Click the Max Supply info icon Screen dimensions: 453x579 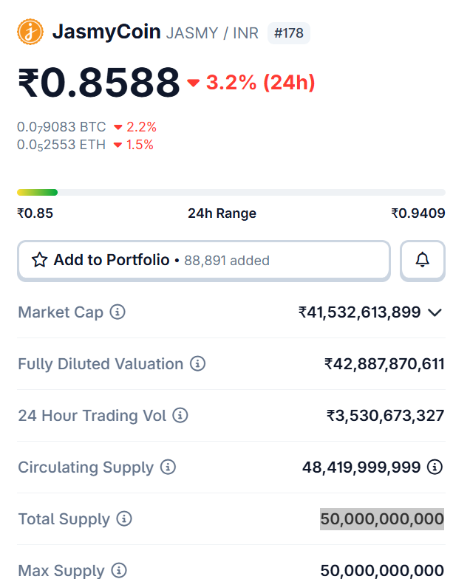(x=119, y=570)
